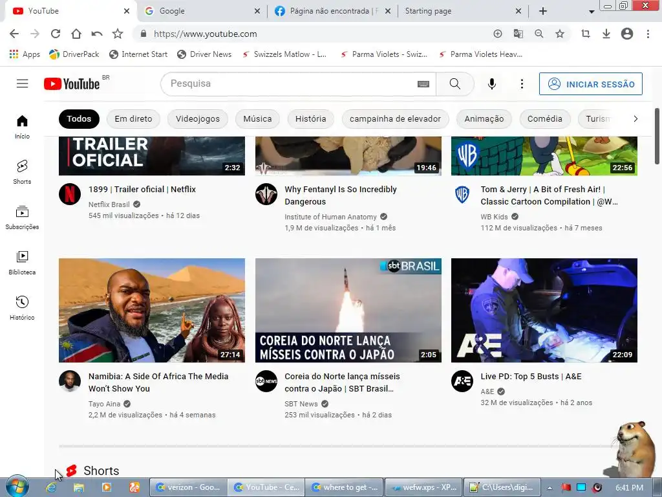This screenshot has width=662, height=497.
Task: Click the SBT News channel avatar
Action: [266, 381]
